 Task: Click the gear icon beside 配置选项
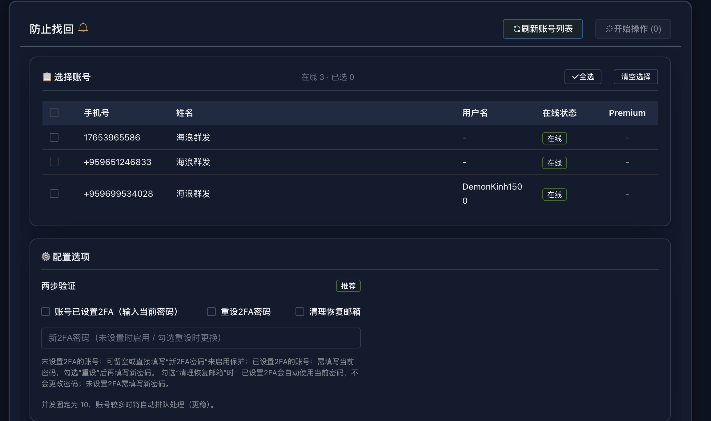[x=46, y=257]
